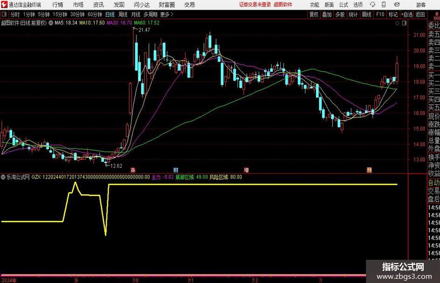The image size is (440, 283).
Task: Select the 日线 period tab
Action: (110, 14)
